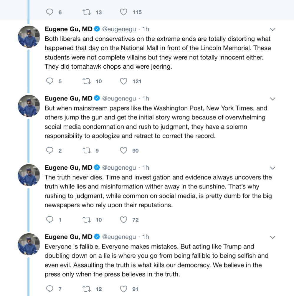Expand options chevron on Washington Post tweet

(x=272, y=99)
